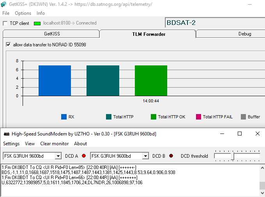
Task: Click the 14:00:44 chart time label
Action: [151, 101]
